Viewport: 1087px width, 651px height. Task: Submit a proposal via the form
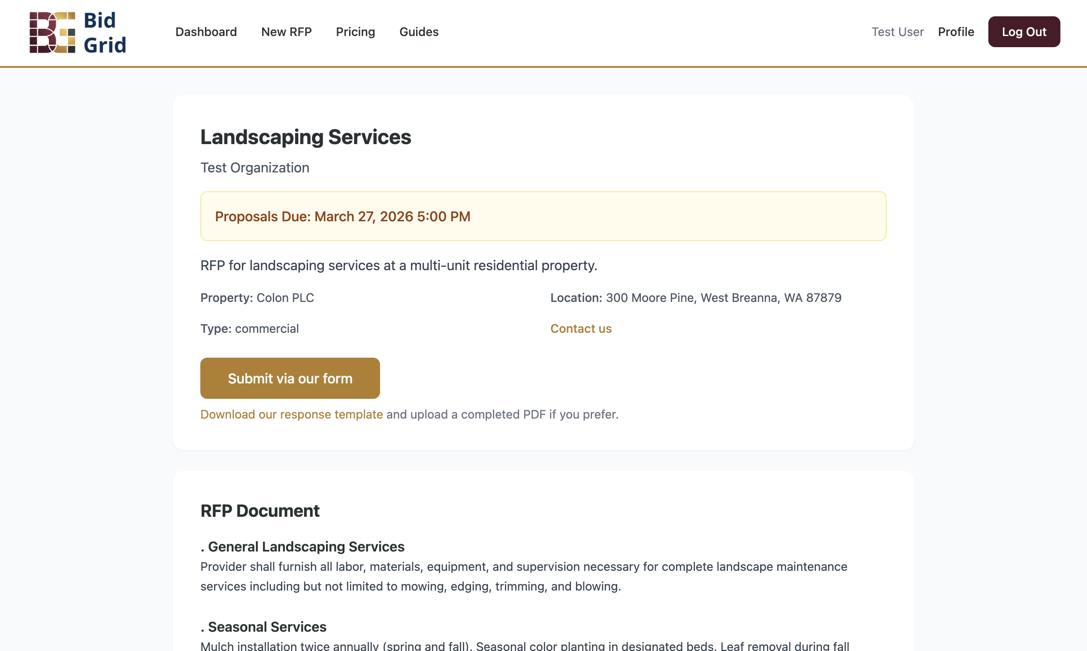[x=290, y=378]
